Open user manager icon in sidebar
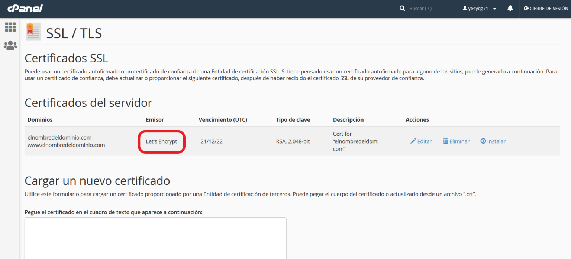This screenshot has height=259, width=571. coord(10,46)
